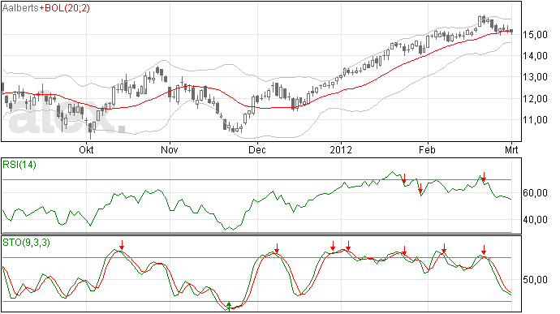Click the 60,00 RSI axis label
The height and width of the screenshot is (314, 560).
pyautogui.click(x=535, y=193)
